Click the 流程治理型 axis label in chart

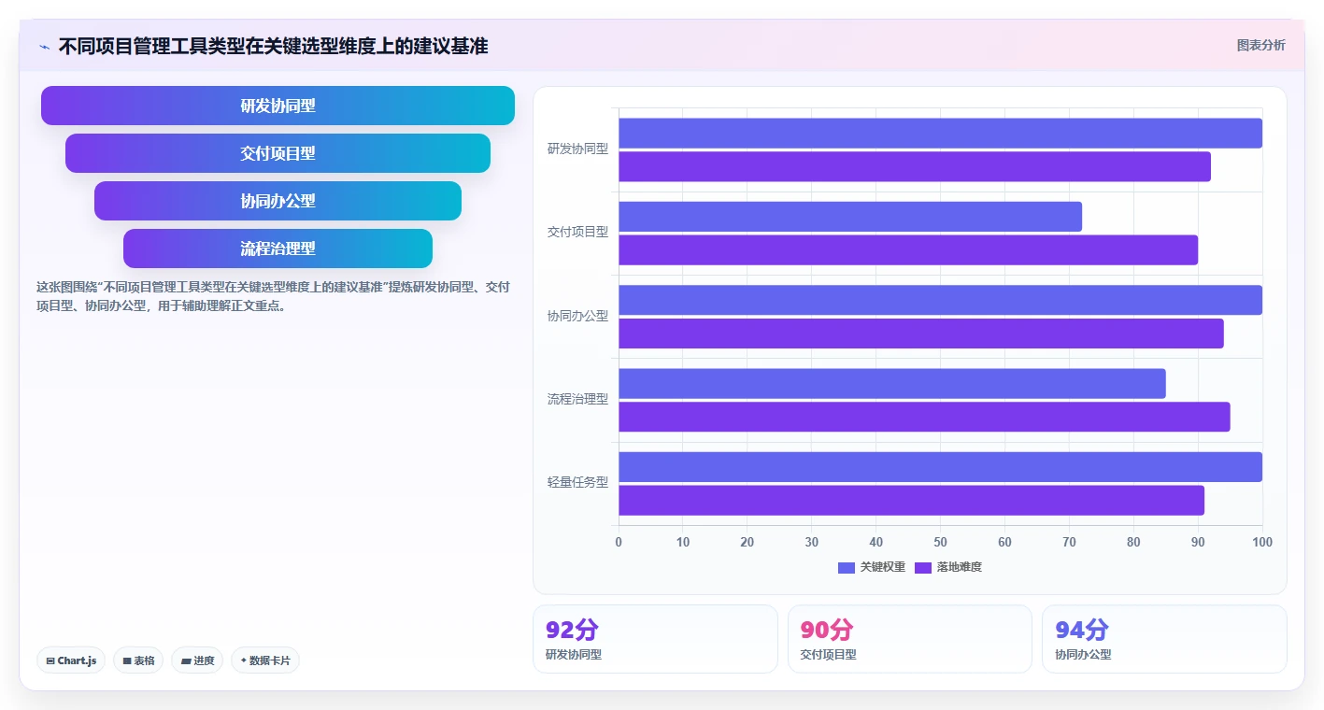(x=577, y=399)
